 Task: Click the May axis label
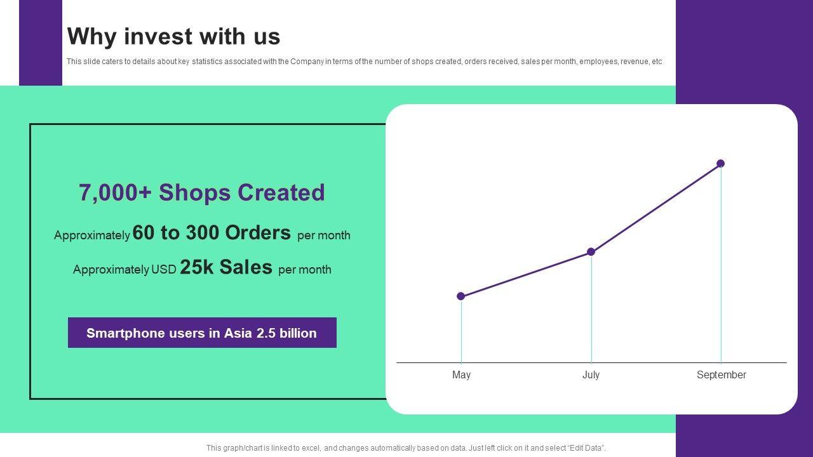pos(461,374)
